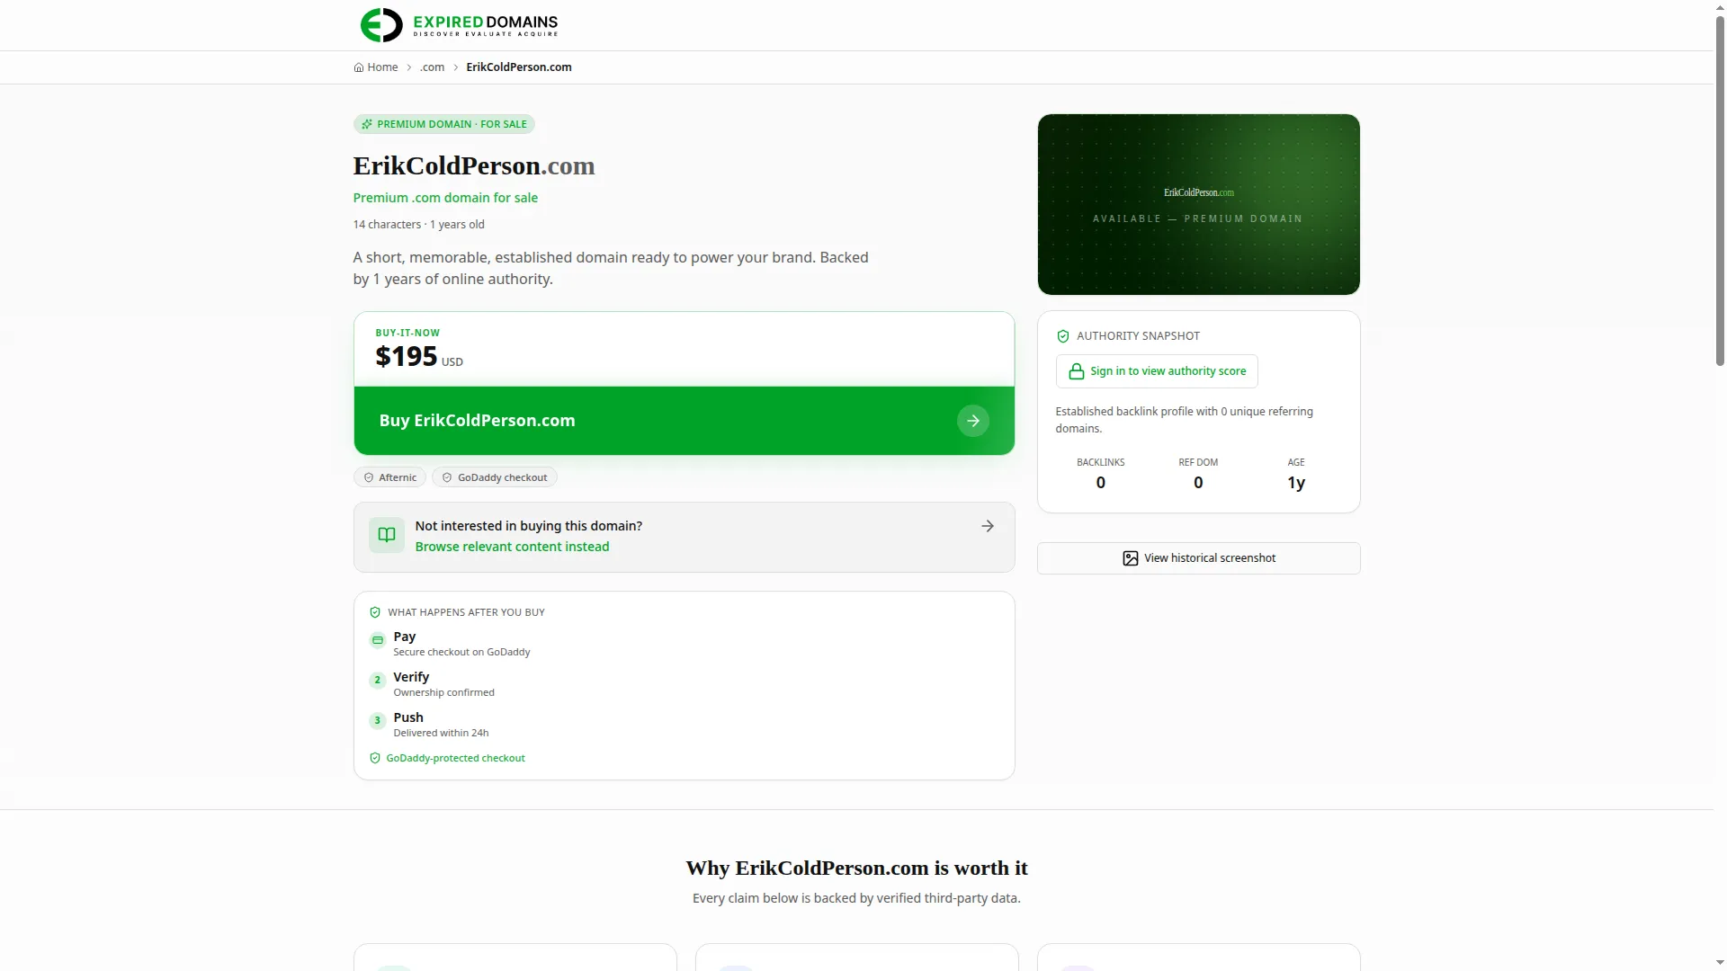Click the Afternic badge
The height and width of the screenshot is (971, 1727).
(389, 477)
